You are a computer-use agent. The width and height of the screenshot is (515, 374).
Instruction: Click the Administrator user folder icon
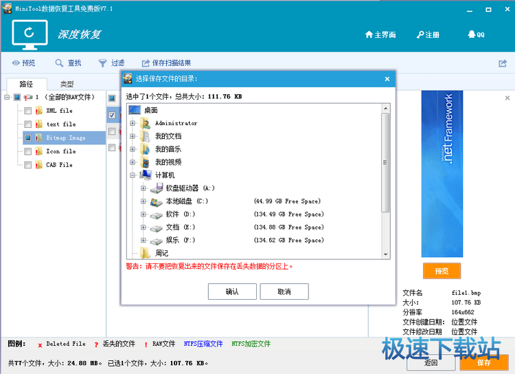[x=145, y=123]
